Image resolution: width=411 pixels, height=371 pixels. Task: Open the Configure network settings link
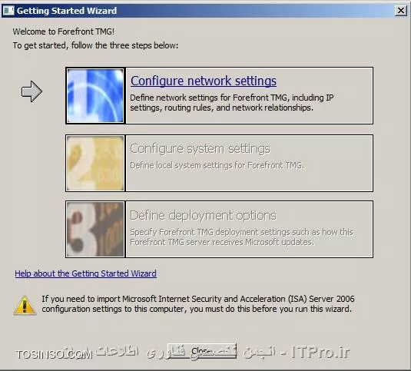pyautogui.click(x=204, y=81)
